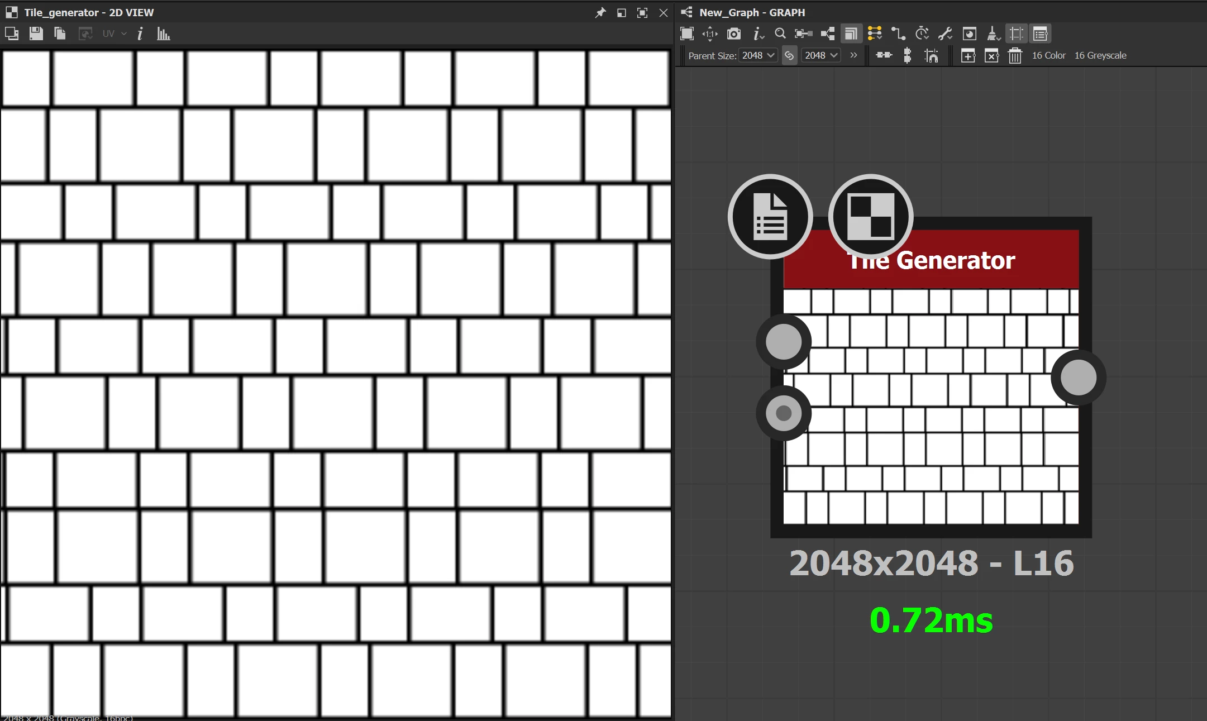Click the 16 Color label
Screen dimensions: 1207x721
coord(1048,55)
